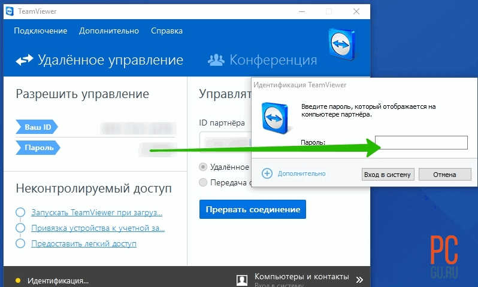Image resolution: width=478 pixels, height=287 pixels.
Task: Click the password input field in the dialog
Action: (421, 142)
